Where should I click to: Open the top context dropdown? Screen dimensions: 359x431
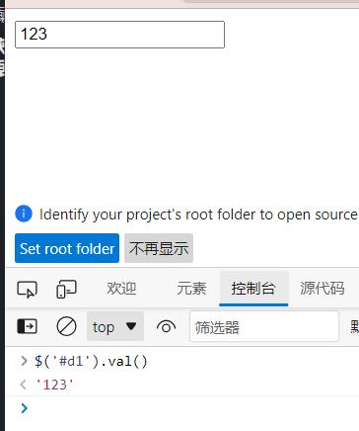click(x=115, y=326)
